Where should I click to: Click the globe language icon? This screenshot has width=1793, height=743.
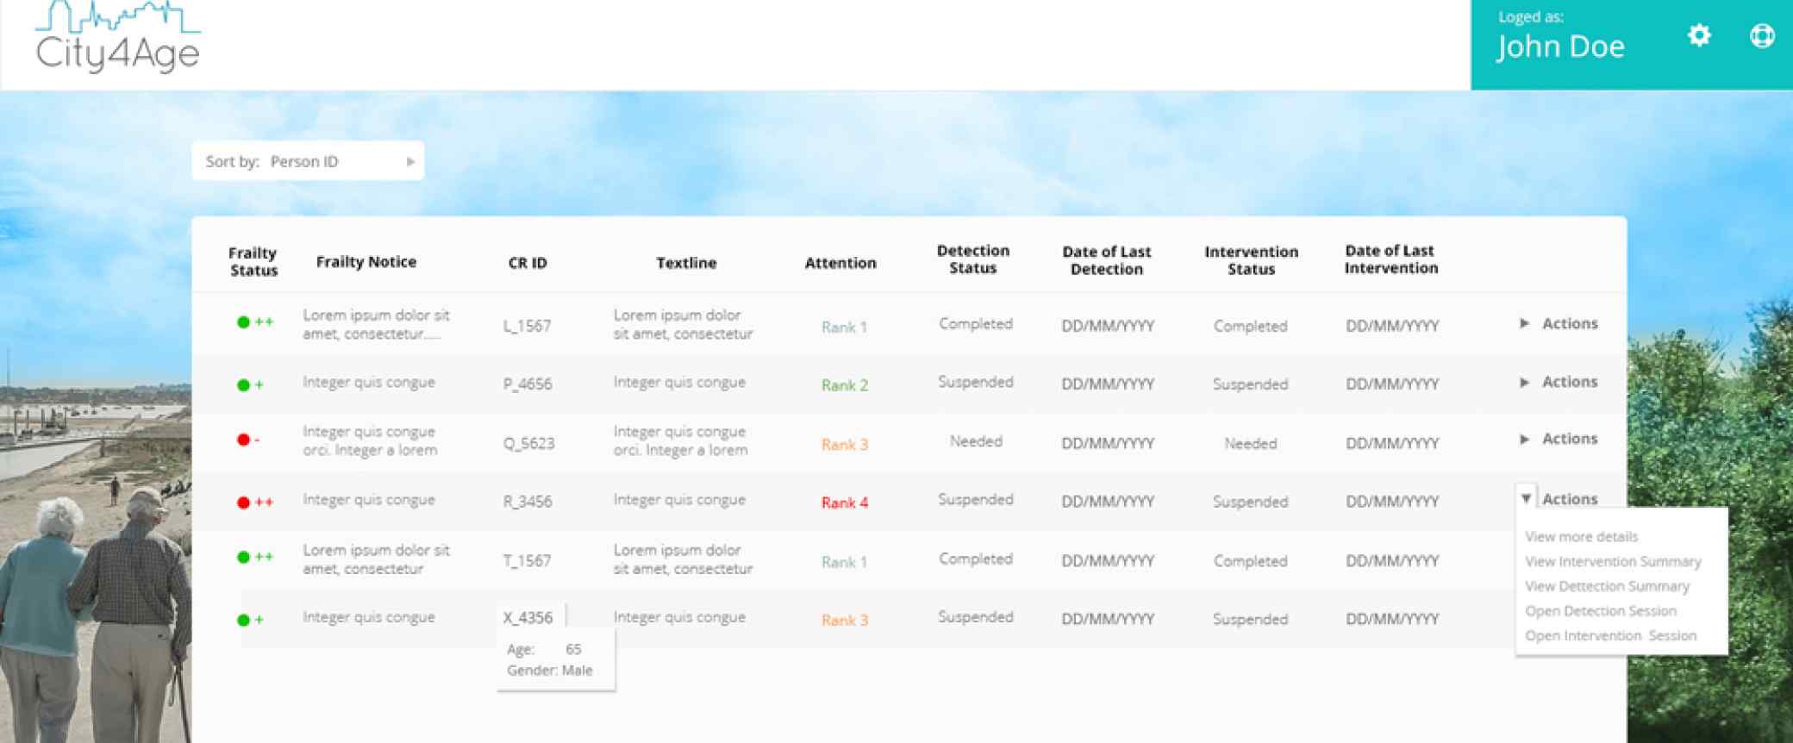point(1762,35)
